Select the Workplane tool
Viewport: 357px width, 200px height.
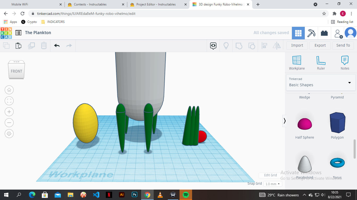coord(297,63)
